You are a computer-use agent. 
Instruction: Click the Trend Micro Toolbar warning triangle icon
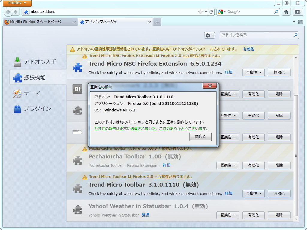[x=85, y=177]
